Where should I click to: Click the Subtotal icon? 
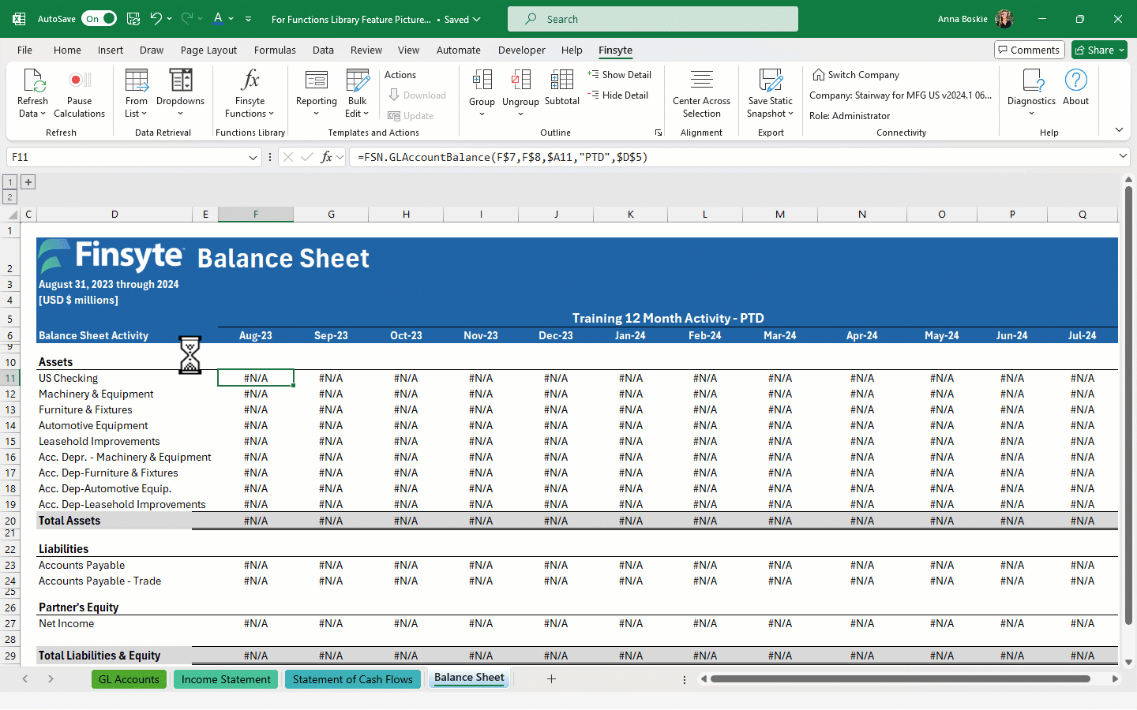(561, 80)
